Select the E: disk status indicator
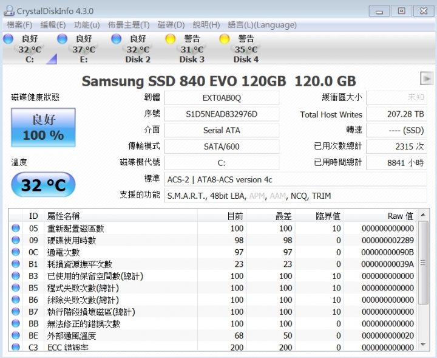This screenshot has height=358, width=437. tap(62, 39)
